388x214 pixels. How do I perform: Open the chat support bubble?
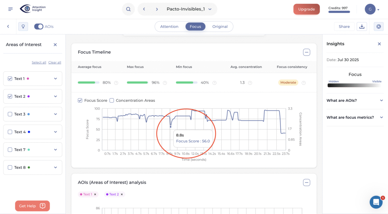(x=376, y=202)
